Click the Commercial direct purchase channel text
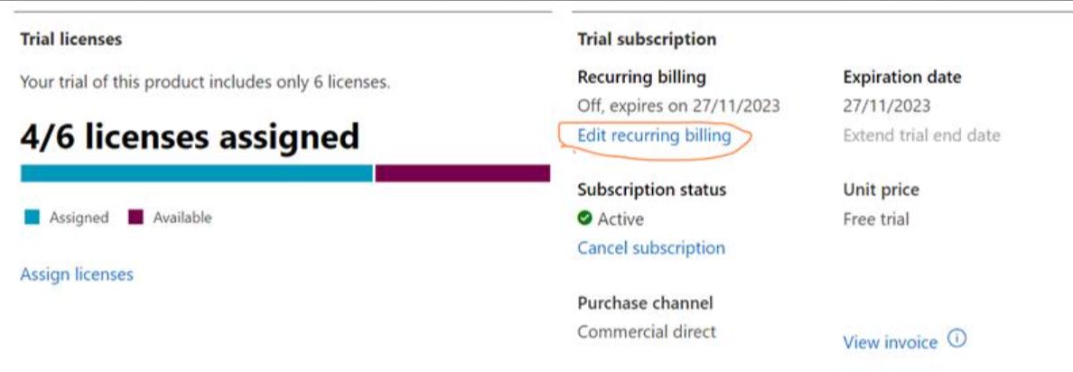The height and width of the screenshot is (372, 1073). (x=646, y=331)
